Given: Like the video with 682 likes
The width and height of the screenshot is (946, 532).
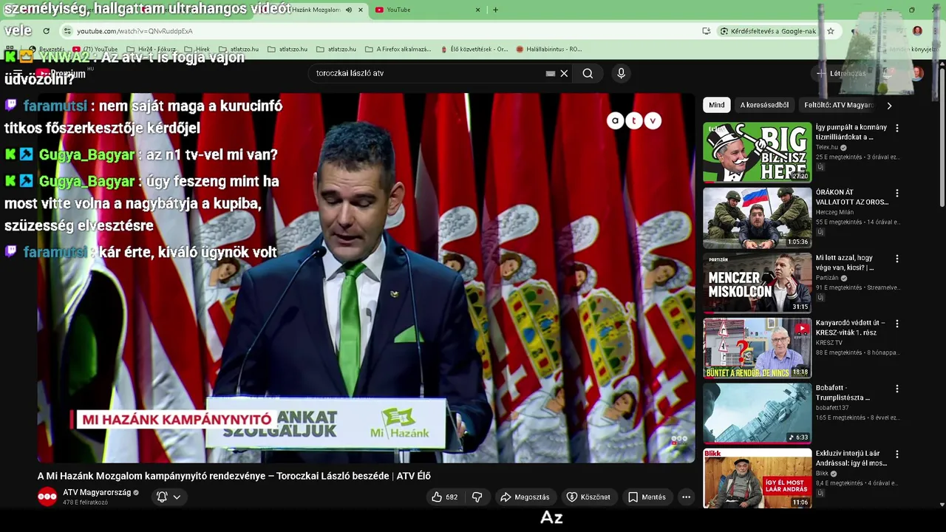Looking at the screenshot, I should coord(444,497).
